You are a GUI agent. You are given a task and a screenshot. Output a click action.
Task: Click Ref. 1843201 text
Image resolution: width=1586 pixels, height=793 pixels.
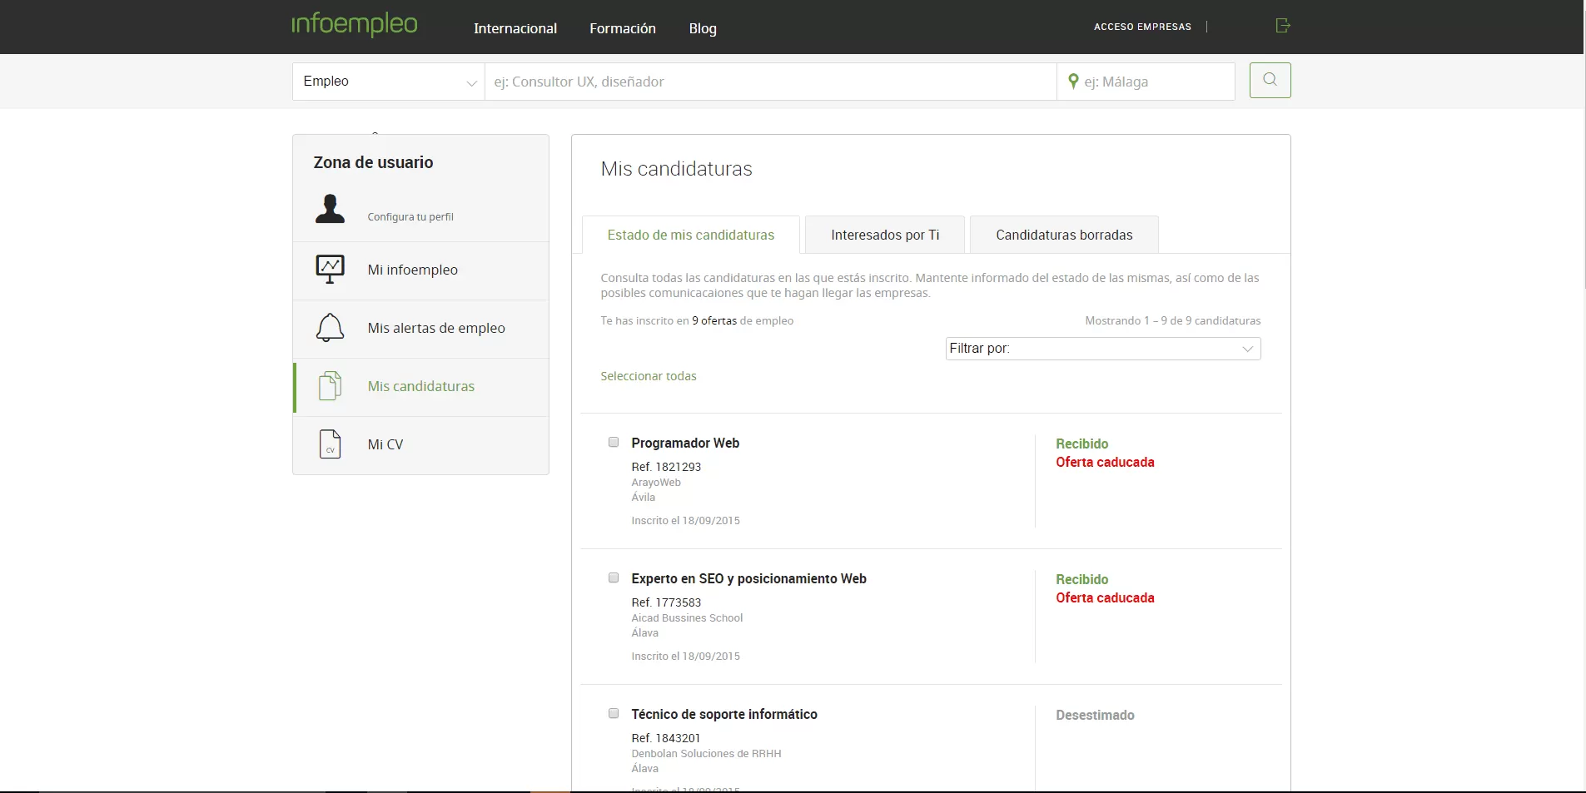point(665,738)
